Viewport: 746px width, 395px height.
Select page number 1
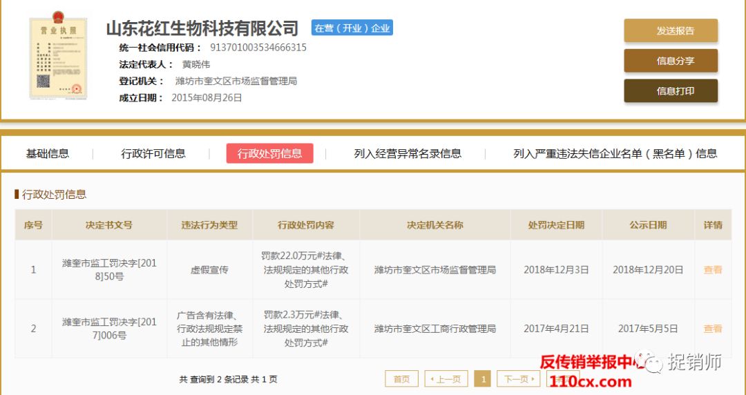484,379
